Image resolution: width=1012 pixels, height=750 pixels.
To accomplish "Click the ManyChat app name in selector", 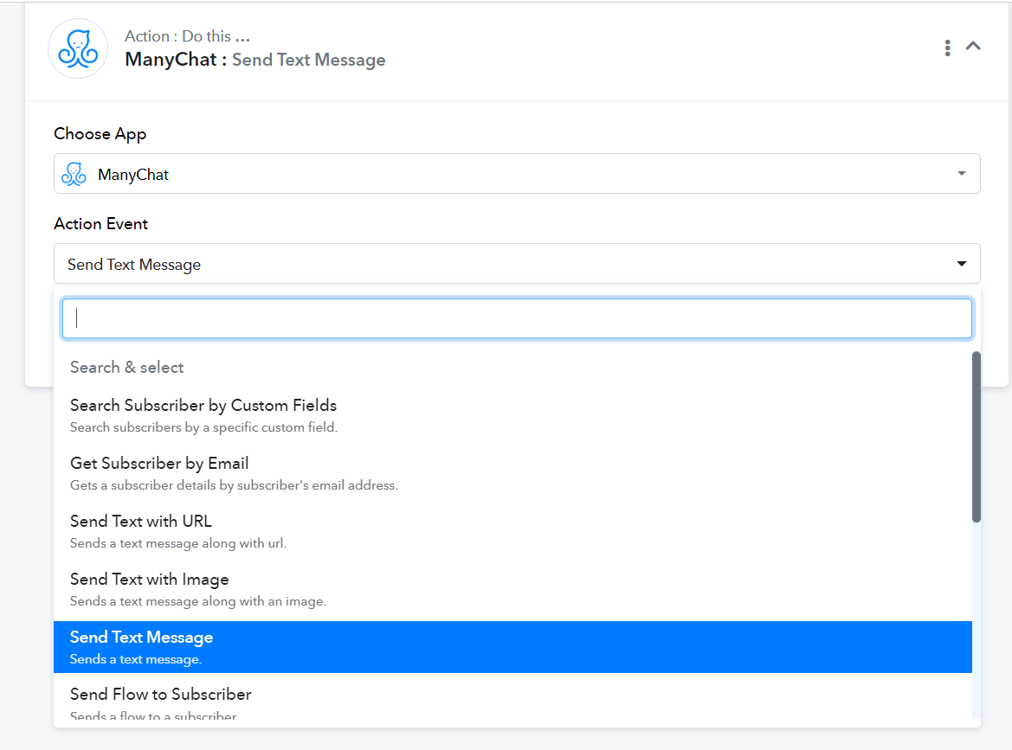I will 133,175.
